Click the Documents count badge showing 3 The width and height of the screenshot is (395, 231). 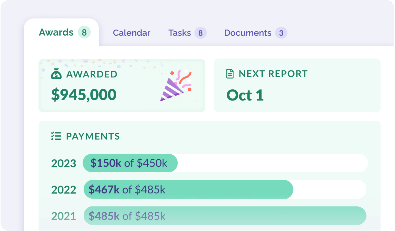point(281,33)
